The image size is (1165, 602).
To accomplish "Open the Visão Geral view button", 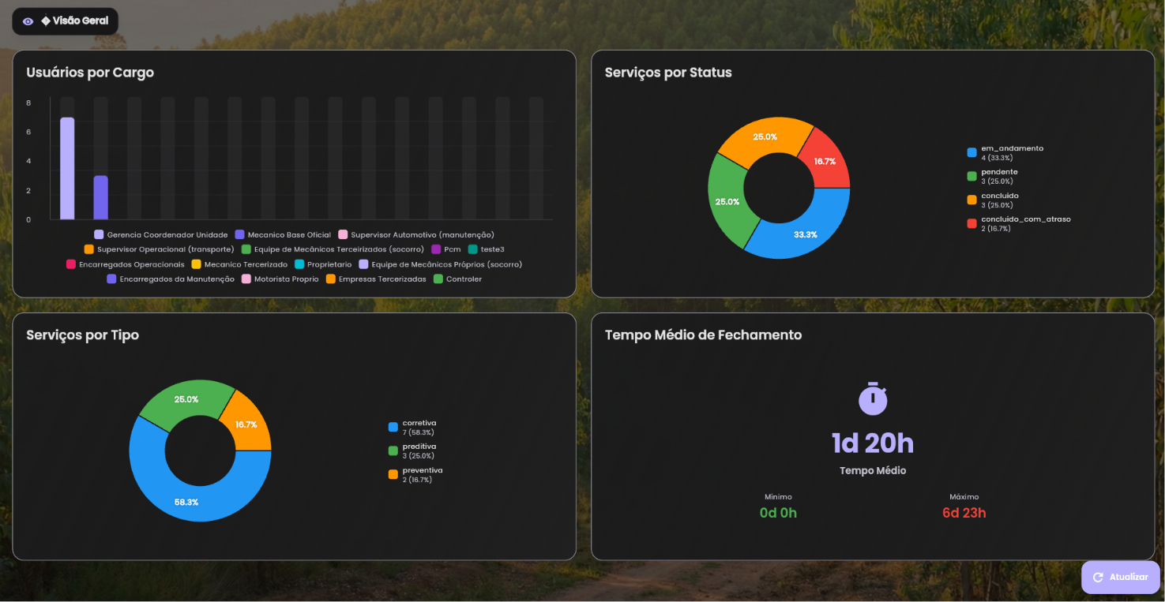I will tap(65, 21).
